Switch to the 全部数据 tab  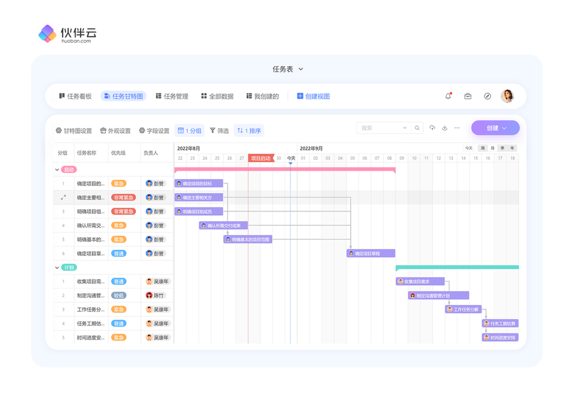[217, 96]
